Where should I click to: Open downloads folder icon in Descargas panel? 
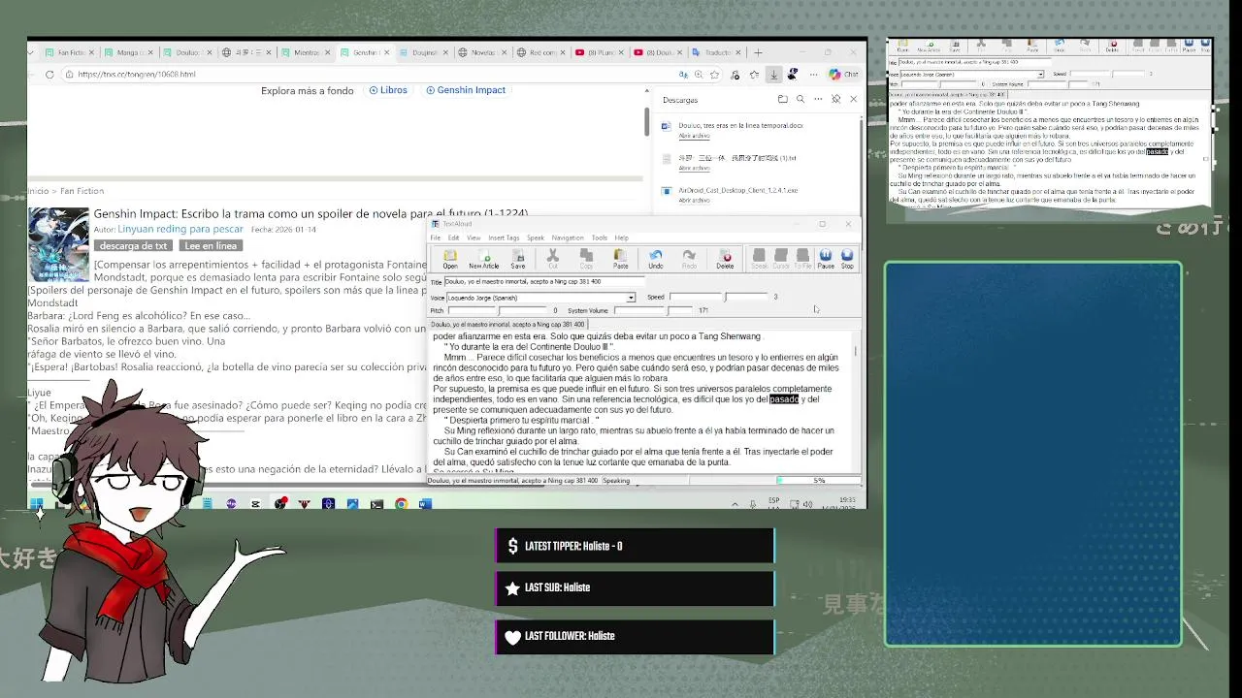click(782, 99)
